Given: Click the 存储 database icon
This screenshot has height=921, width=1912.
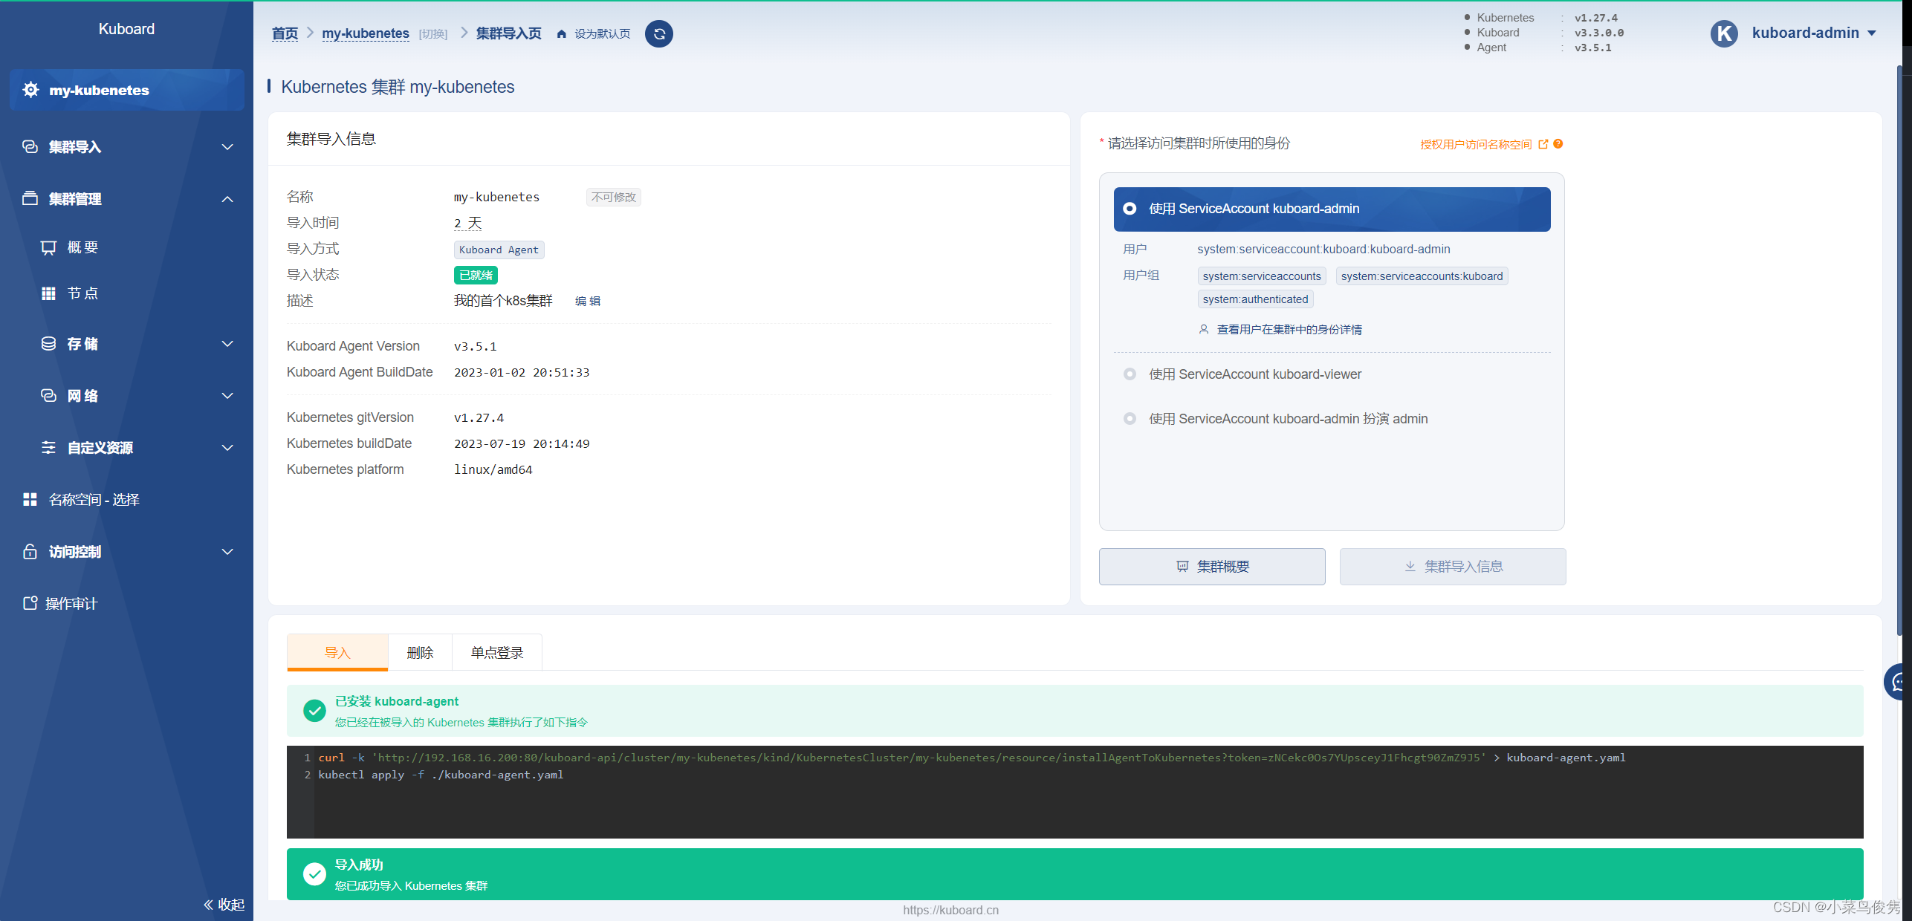Looking at the screenshot, I should (x=48, y=344).
